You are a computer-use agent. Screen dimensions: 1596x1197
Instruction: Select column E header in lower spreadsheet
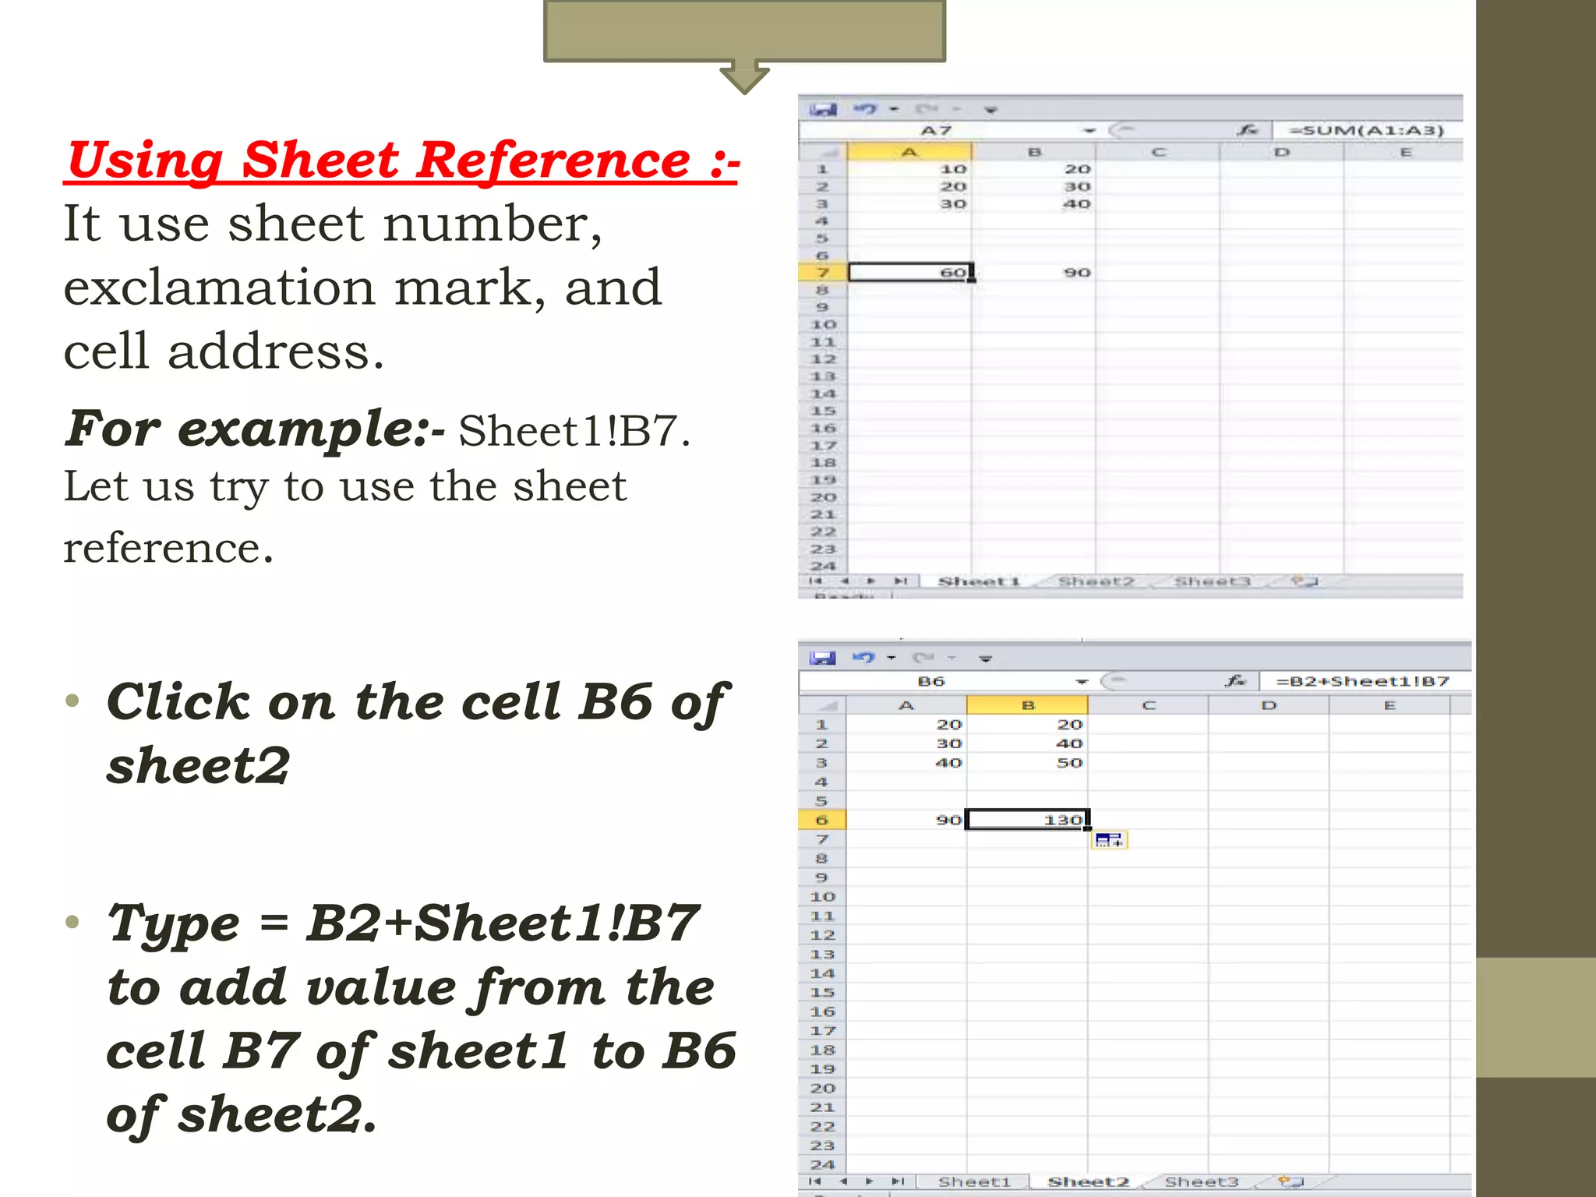point(1389,705)
